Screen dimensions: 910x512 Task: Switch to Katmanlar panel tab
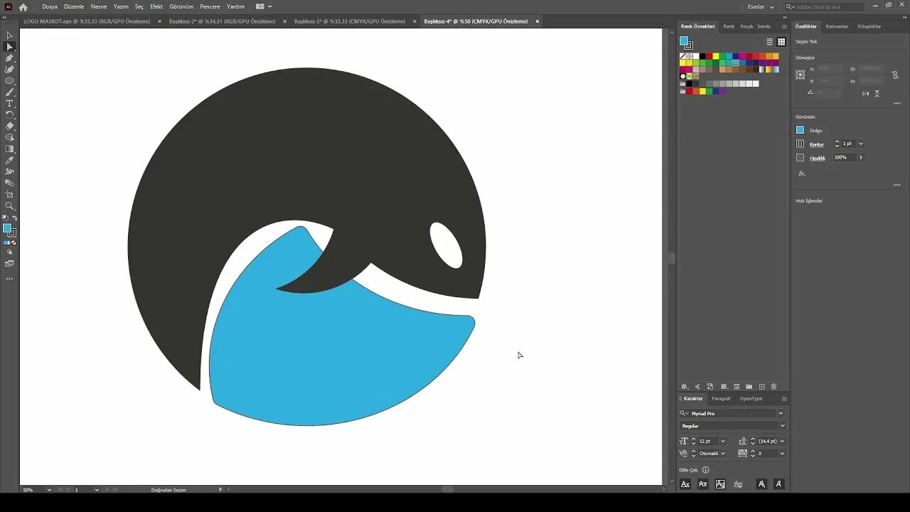click(837, 26)
